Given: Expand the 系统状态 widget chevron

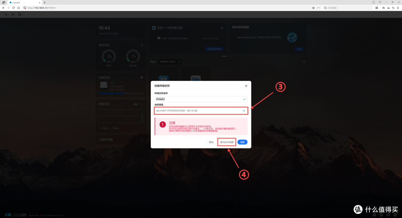Looking at the screenshot, I should tap(142, 45).
